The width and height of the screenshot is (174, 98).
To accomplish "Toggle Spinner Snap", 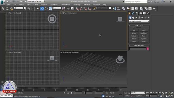I will pos(89,8).
